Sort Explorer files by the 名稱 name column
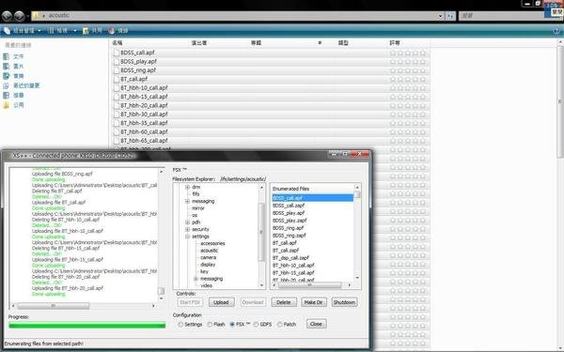 pyautogui.click(x=117, y=43)
